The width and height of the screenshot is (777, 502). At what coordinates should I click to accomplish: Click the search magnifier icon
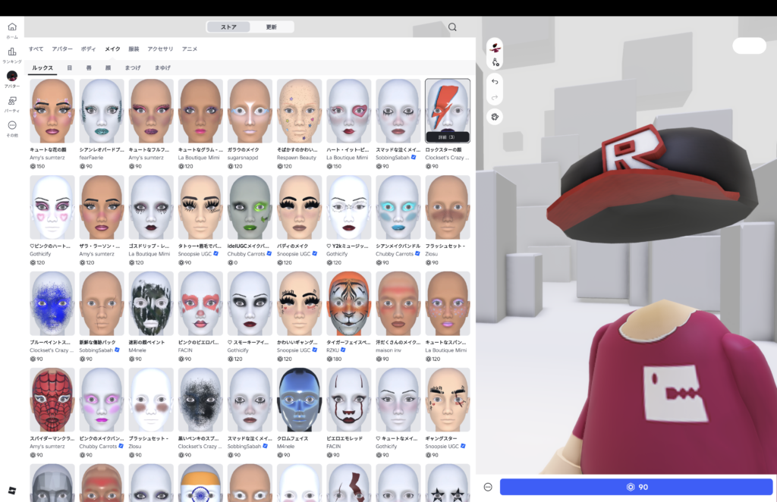(452, 27)
